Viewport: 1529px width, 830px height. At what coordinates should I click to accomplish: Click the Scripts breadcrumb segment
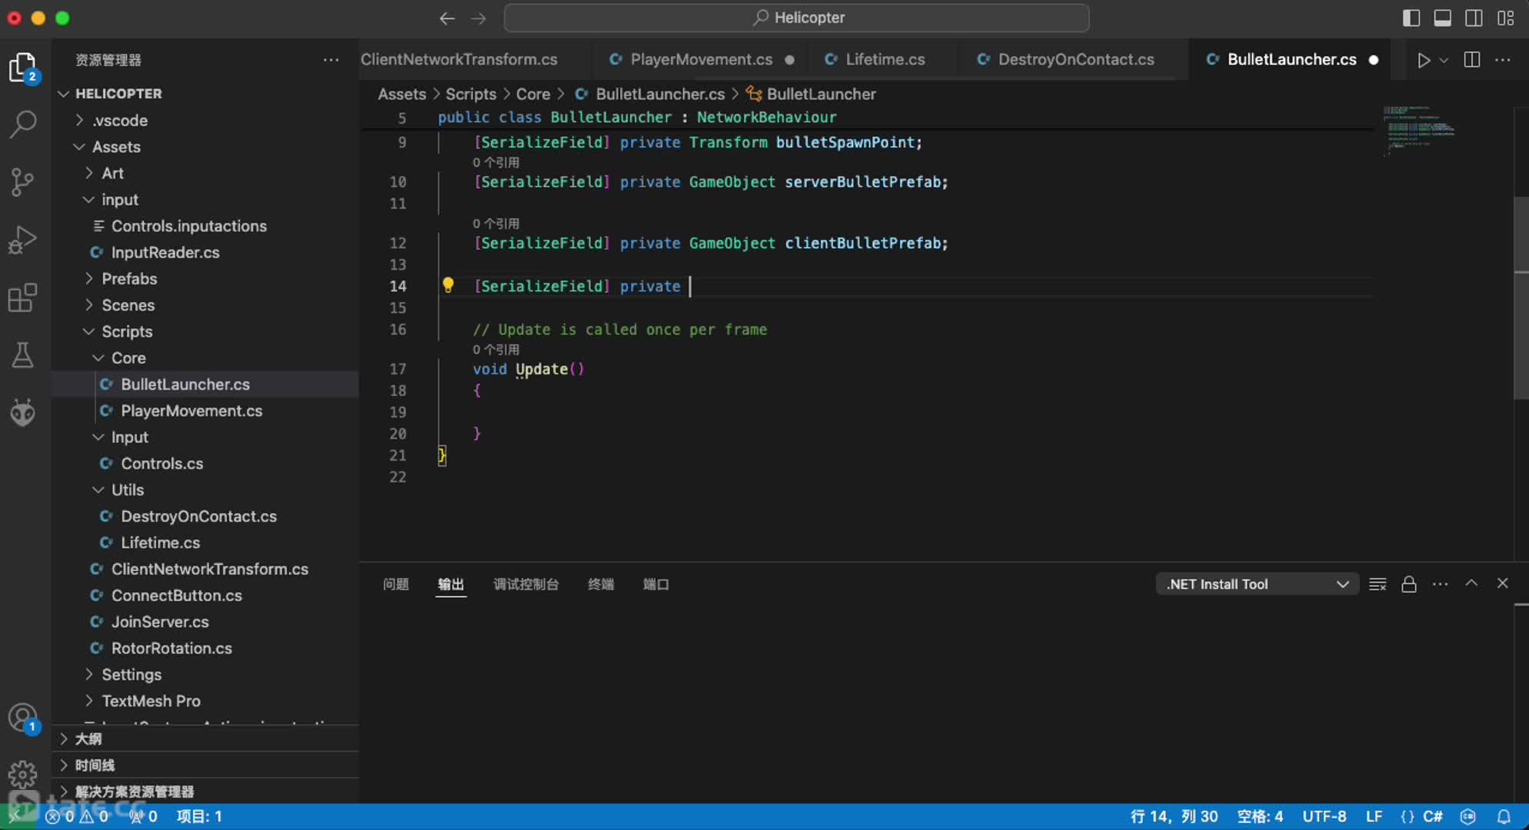(x=471, y=94)
